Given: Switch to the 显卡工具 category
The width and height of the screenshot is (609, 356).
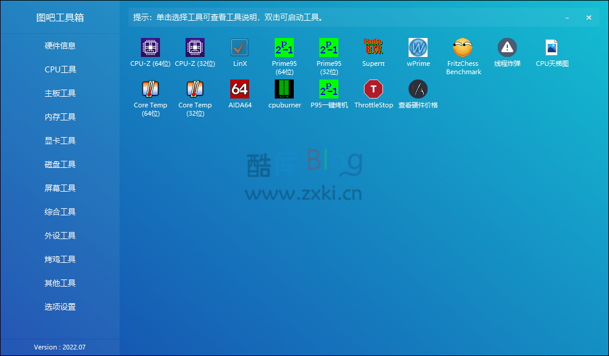Looking at the screenshot, I should 59,141.
